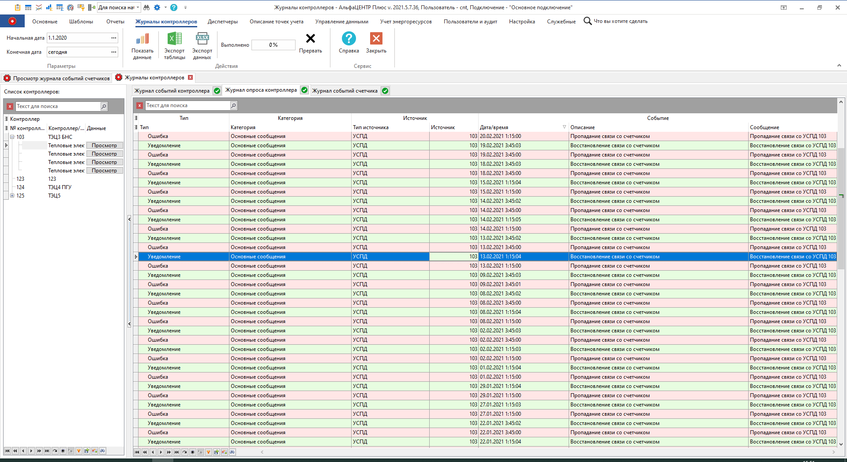Viewport: 847px width, 462px height.
Task: Click the Показать данные chart icon
Action: coord(142,39)
